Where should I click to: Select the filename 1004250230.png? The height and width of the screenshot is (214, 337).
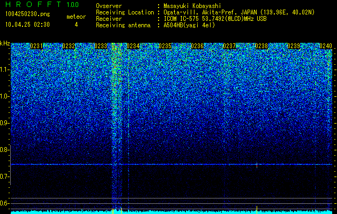(x=28, y=14)
